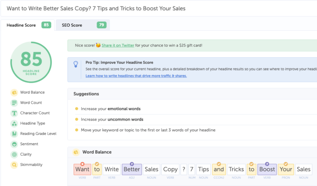
Task: Click the red x badge on Want
Action: point(82,164)
